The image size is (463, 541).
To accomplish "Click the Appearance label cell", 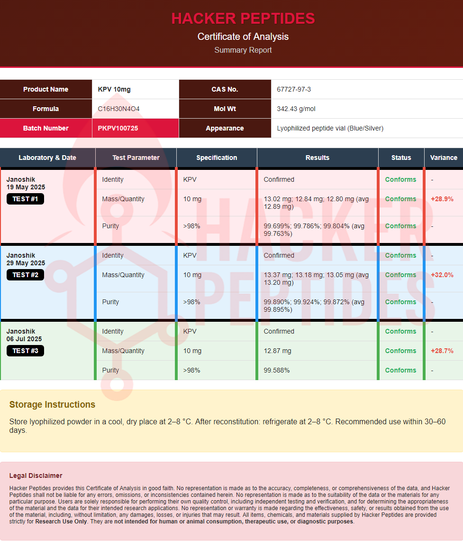I will [x=225, y=128].
